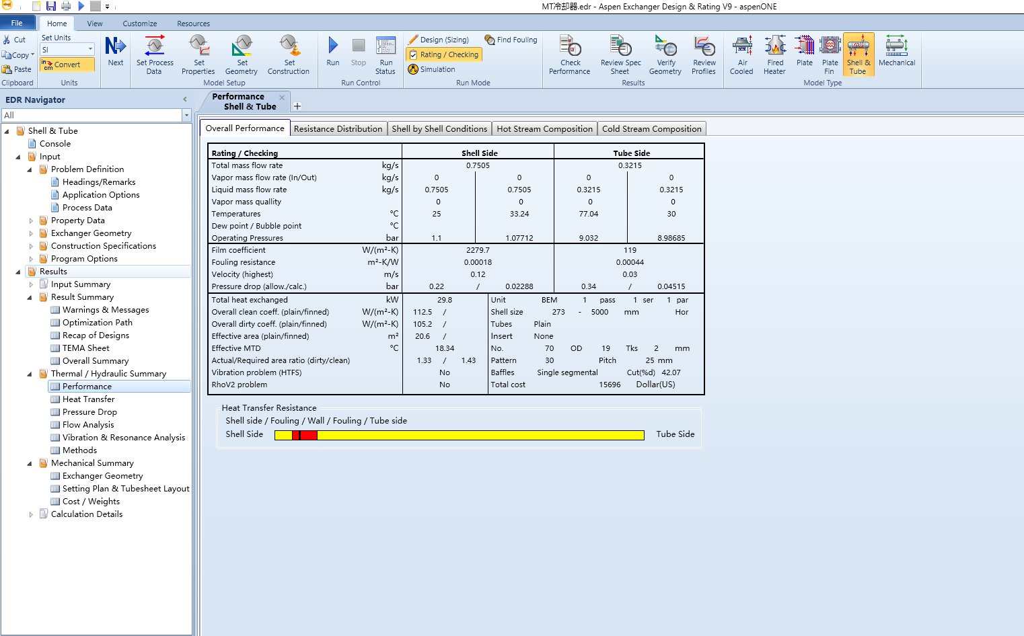The image size is (1024, 636).
Task: Open the Hot Stream Composition tab
Action: coord(545,128)
